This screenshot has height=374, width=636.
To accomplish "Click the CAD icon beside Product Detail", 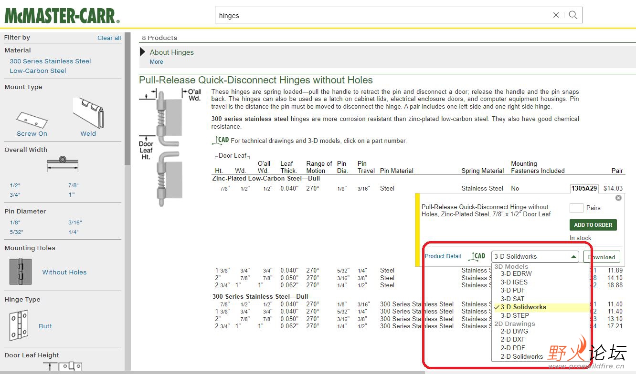I will click(x=477, y=256).
